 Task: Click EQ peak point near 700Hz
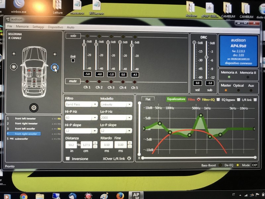[x=201, y=115]
